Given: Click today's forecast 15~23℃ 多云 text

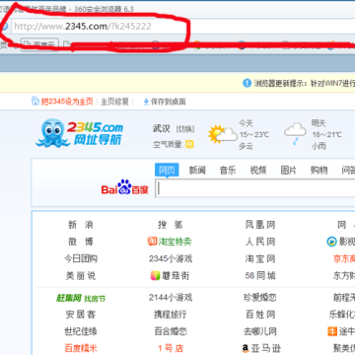Looking at the screenshot, I should 253,135.
